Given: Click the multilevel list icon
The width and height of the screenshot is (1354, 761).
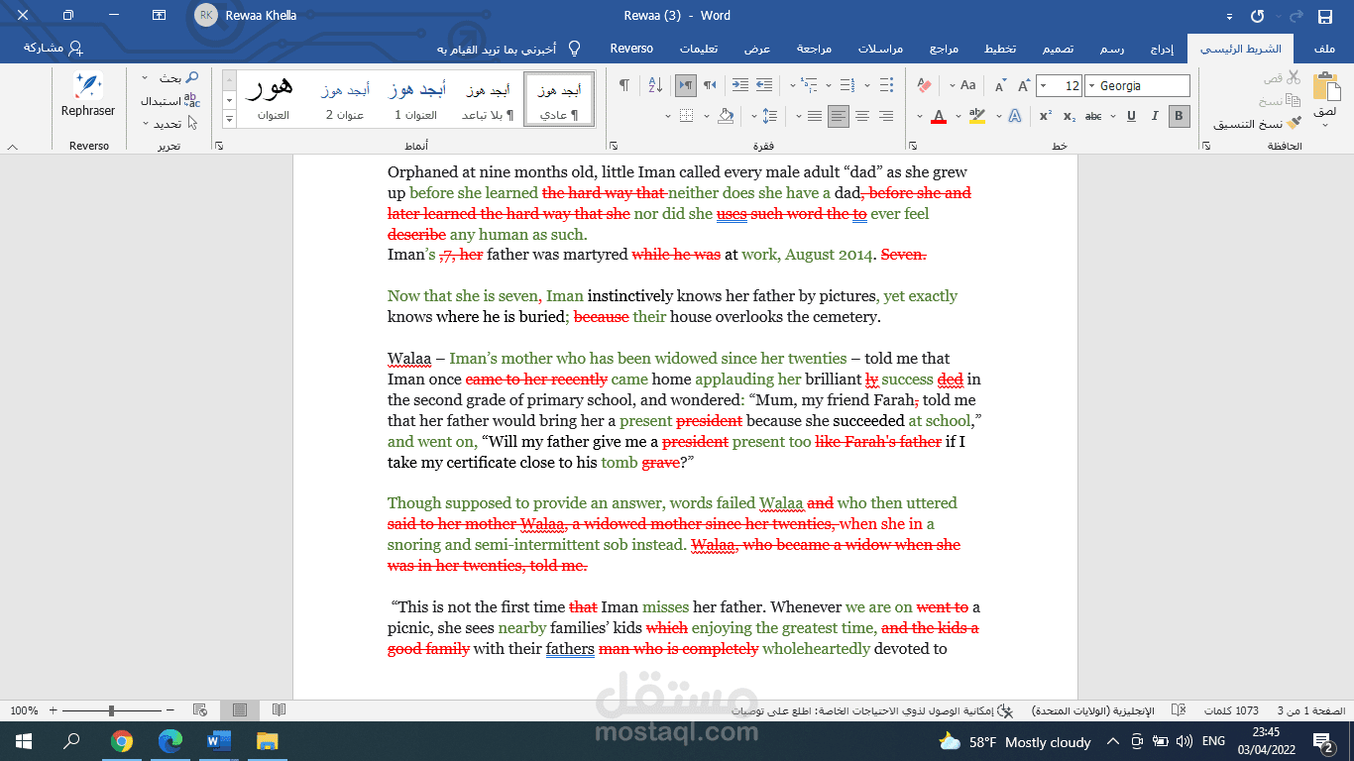Looking at the screenshot, I should [808, 85].
